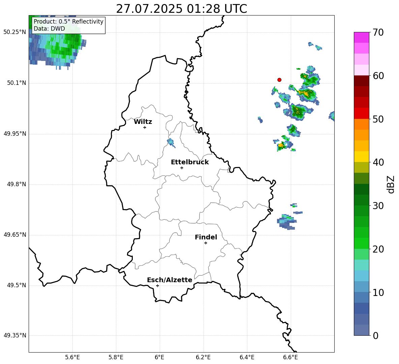Click the Findel location label

coord(206,237)
